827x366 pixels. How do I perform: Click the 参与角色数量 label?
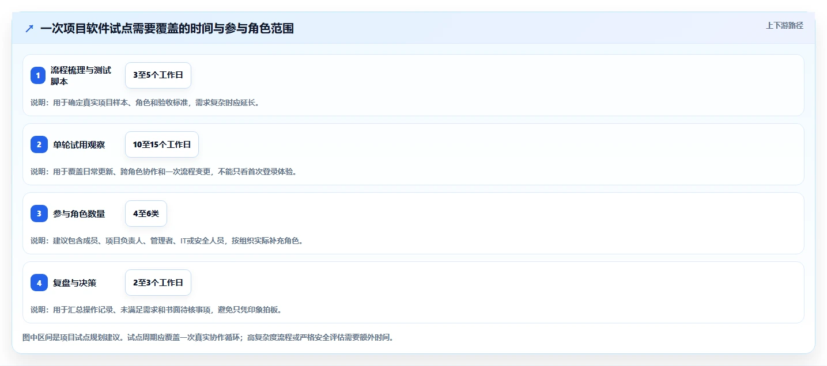click(79, 214)
